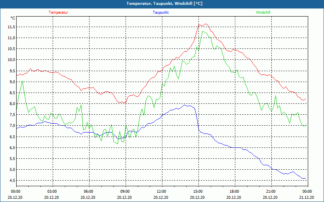This screenshot has height=202, width=324.
Task: Click the 12:00 time axis label
Action: [x=161, y=191]
